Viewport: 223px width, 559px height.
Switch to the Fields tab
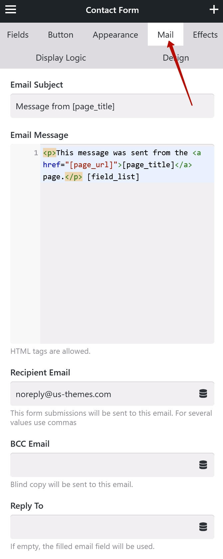click(18, 35)
